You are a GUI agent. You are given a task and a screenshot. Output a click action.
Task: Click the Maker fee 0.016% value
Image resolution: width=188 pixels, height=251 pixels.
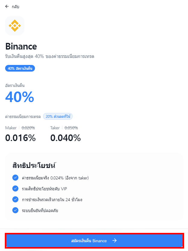[x=20, y=138]
